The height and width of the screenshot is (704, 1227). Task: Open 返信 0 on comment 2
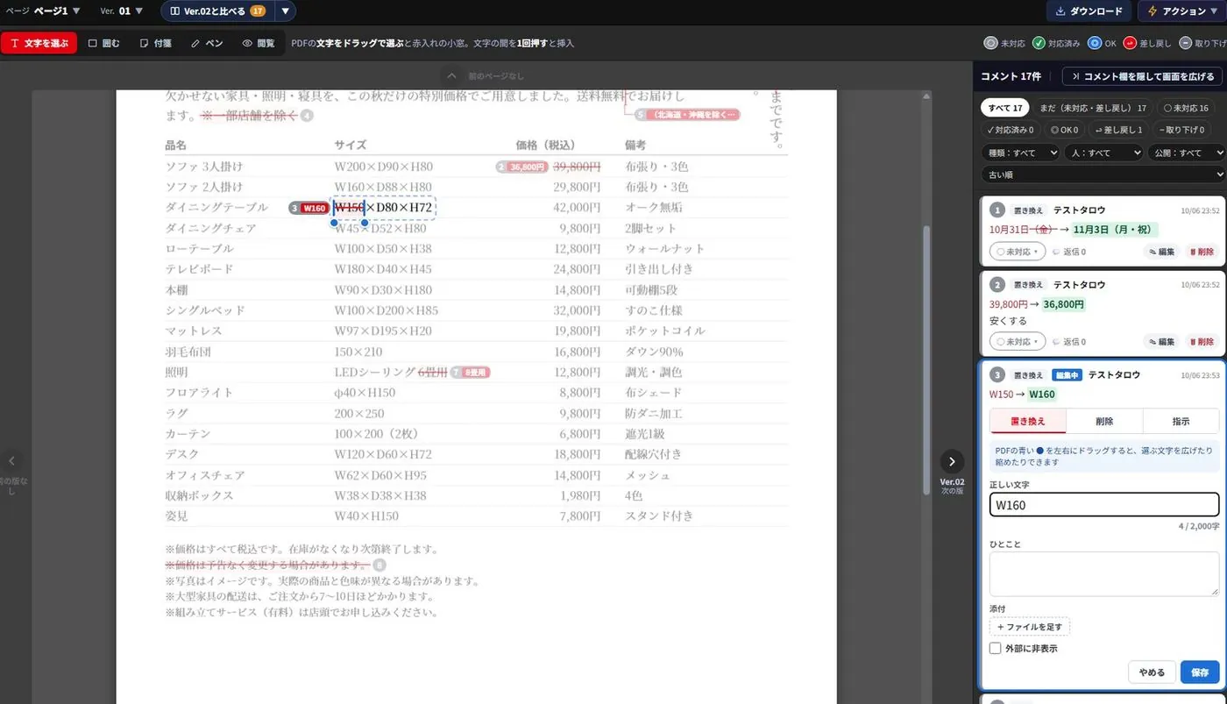click(1068, 342)
